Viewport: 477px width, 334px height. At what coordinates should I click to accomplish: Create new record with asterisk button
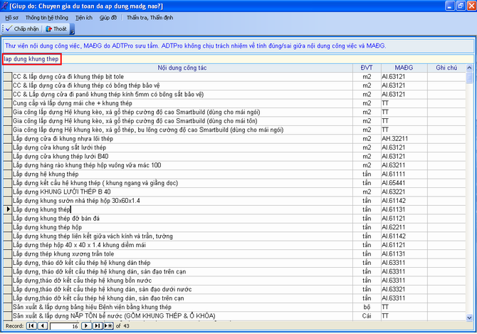point(108,325)
